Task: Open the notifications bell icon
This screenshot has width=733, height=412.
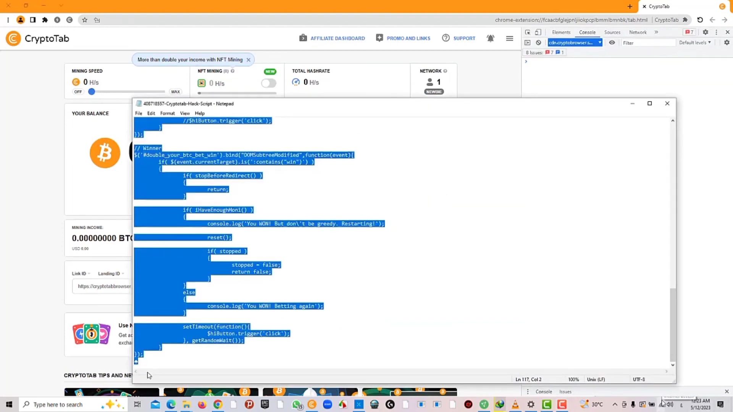Action: coord(491,38)
